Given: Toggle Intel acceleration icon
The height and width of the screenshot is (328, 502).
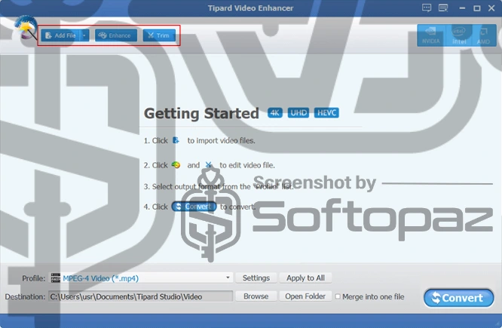Looking at the screenshot, I should point(459,35).
